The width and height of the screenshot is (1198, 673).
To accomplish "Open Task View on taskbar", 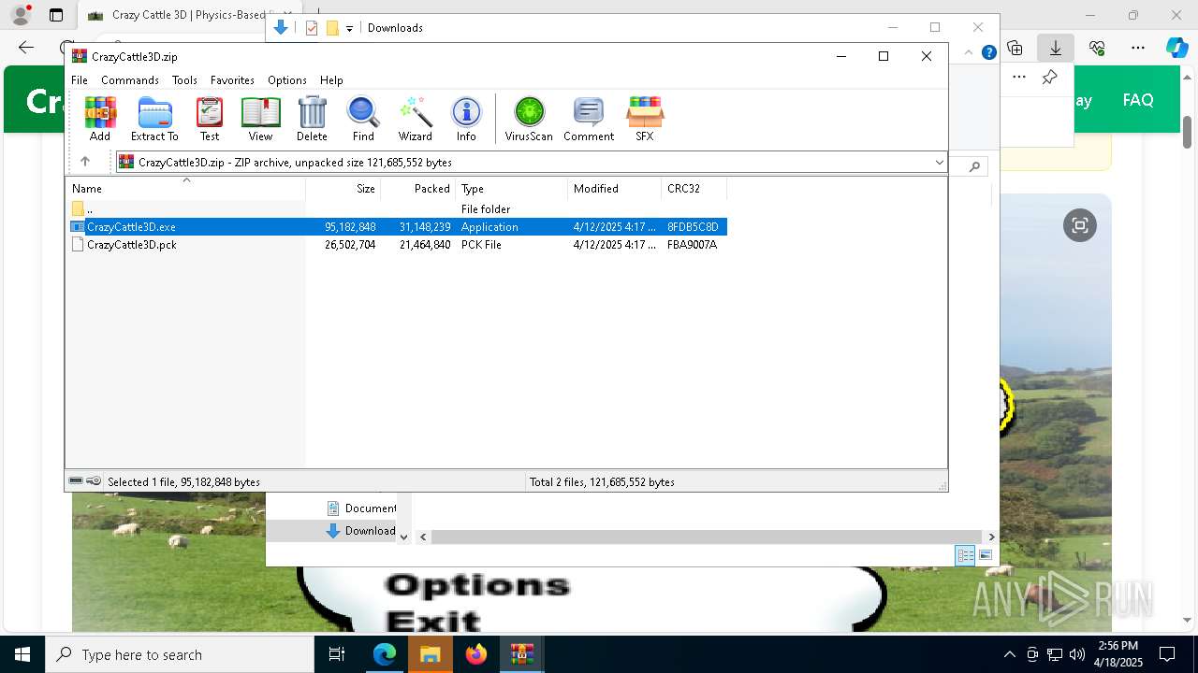I will (x=338, y=654).
